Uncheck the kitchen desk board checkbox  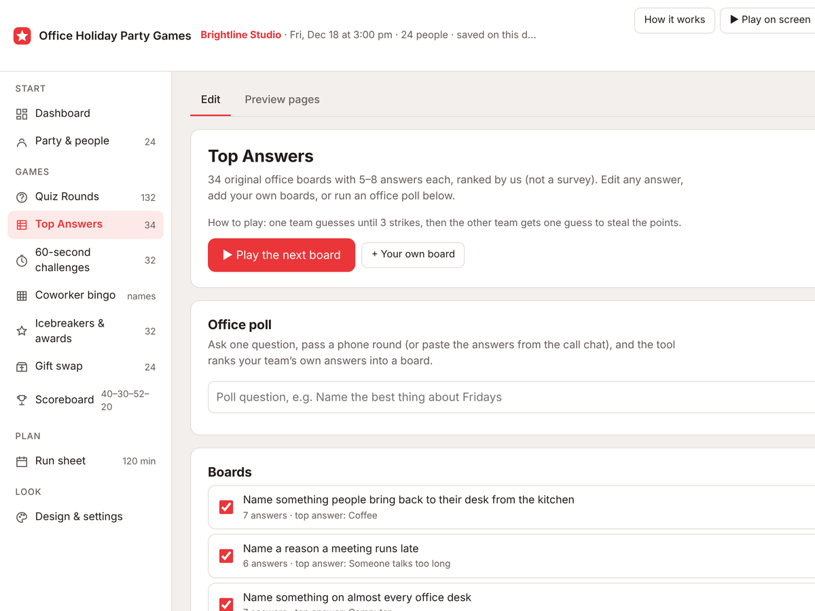click(226, 507)
